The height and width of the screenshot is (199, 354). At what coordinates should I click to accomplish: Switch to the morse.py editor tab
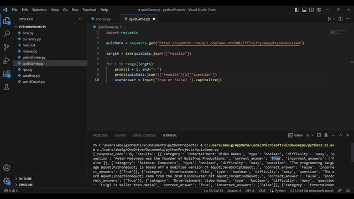(104, 19)
